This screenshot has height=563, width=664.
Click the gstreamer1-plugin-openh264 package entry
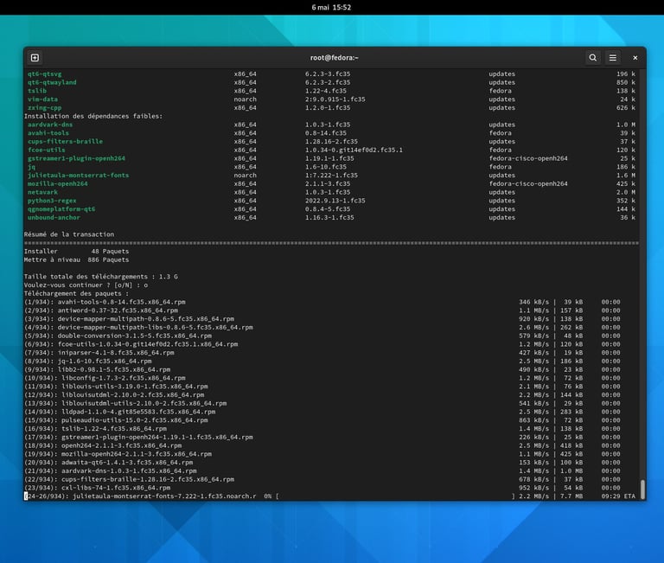[x=76, y=158]
